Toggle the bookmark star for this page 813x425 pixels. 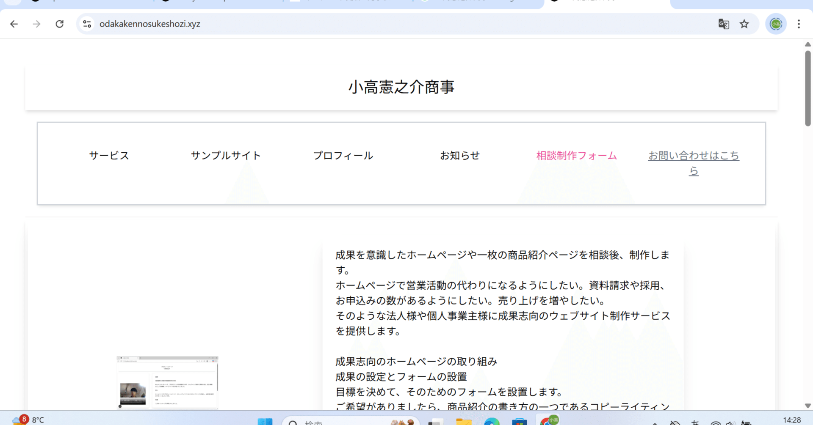coord(744,24)
